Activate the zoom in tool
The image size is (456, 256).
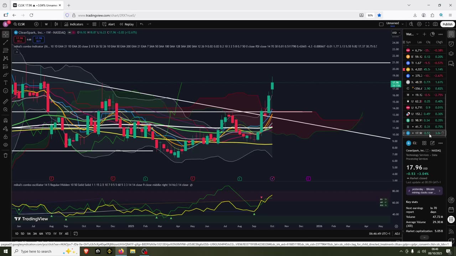[5, 110]
